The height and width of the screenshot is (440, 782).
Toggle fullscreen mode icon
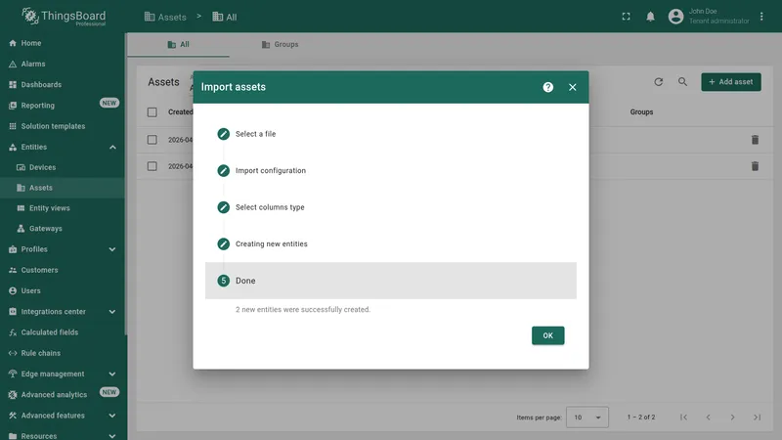click(x=626, y=17)
